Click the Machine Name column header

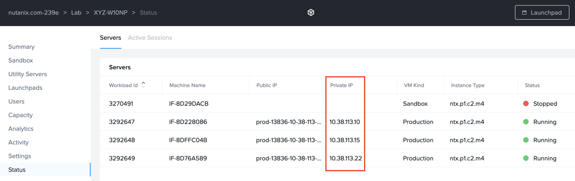pos(187,85)
